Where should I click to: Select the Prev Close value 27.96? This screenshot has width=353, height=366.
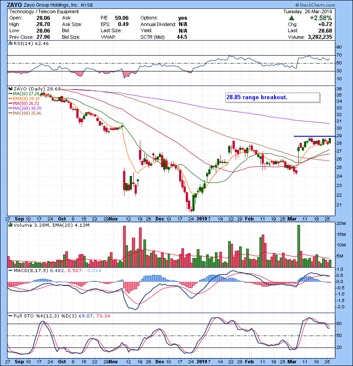coord(43,37)
